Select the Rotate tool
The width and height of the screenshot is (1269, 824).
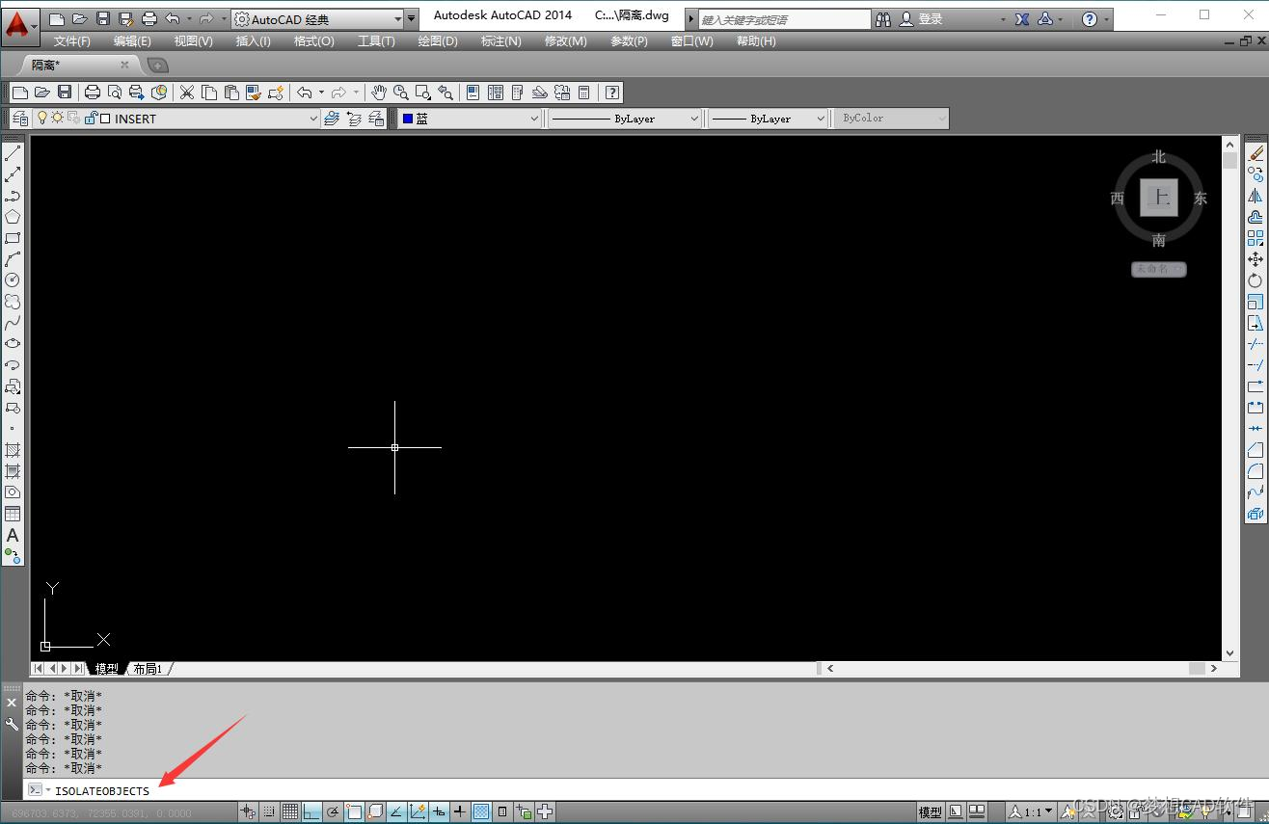coord(1255,280)
